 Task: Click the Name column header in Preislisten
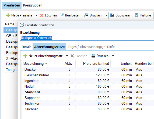[x=10, y=24]
